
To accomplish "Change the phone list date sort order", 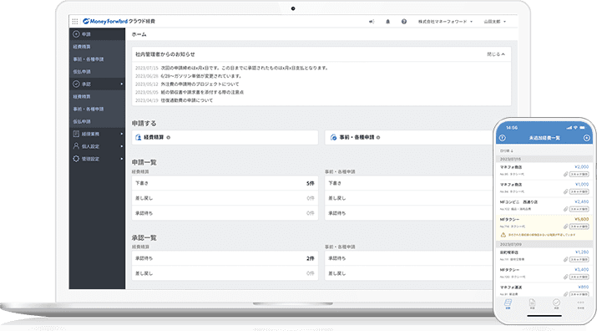I will click(x=507, y=151).
